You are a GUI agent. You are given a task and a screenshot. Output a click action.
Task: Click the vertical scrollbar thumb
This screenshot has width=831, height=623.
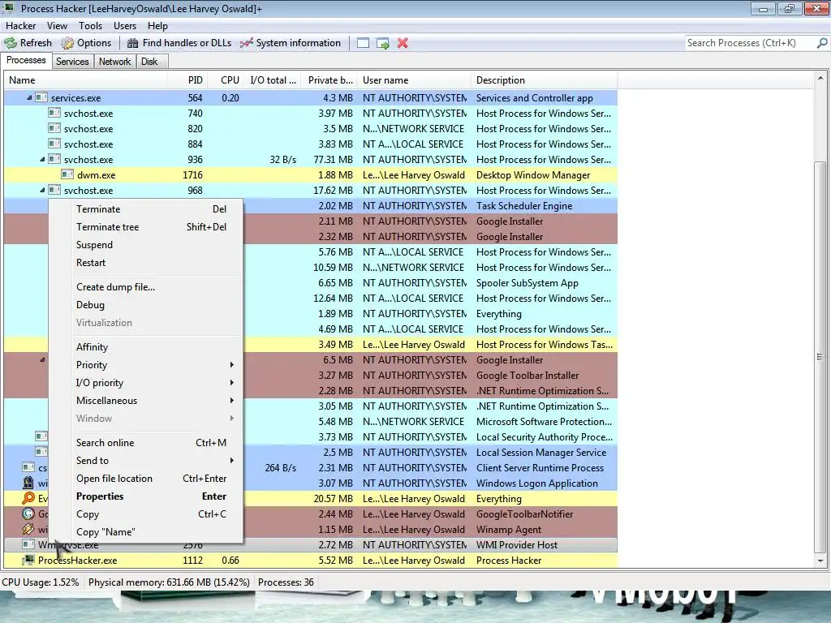point(820,357)
